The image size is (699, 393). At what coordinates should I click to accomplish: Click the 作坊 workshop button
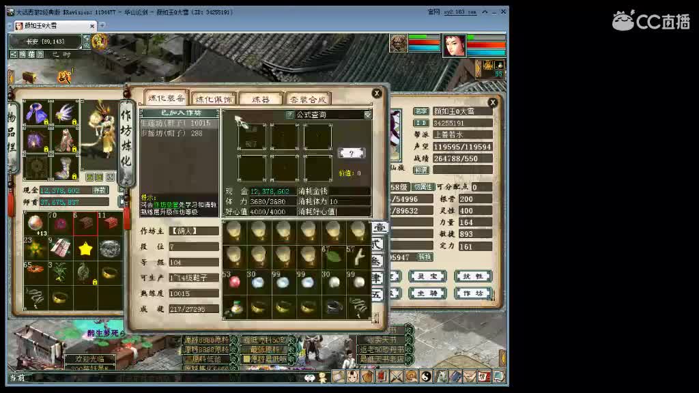(473, 293)
